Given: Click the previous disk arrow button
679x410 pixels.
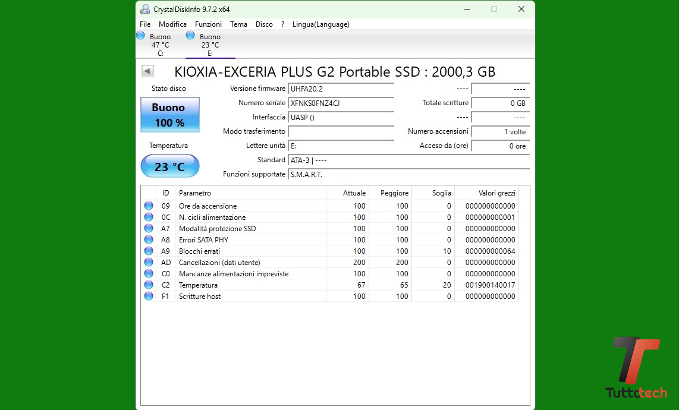Looking at the screenshot, I should [147, 71].
